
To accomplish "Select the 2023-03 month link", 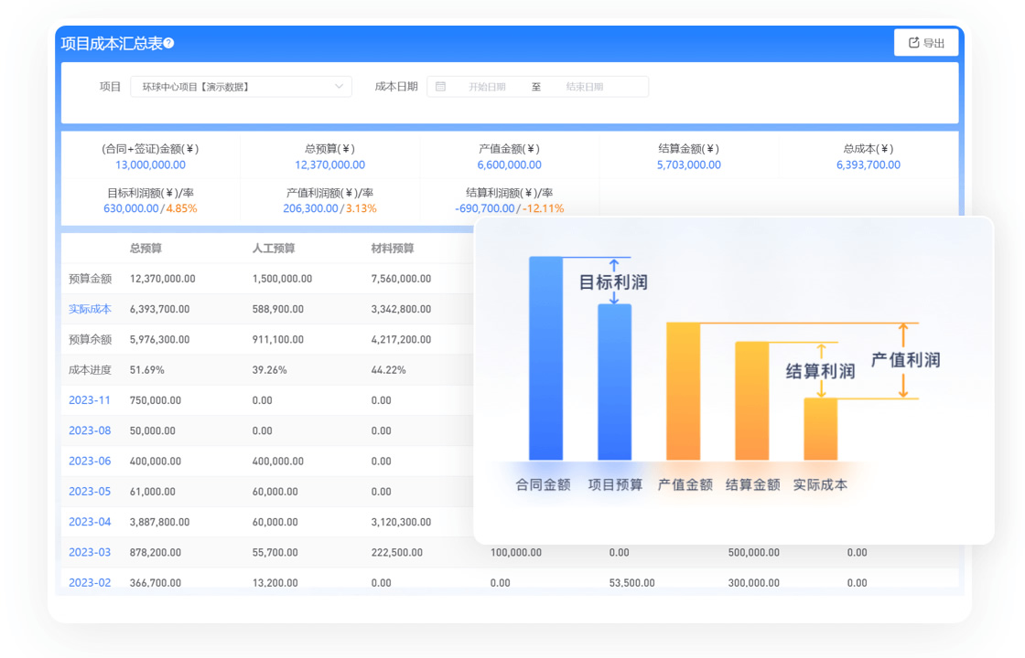I will (x=90, y=552).
